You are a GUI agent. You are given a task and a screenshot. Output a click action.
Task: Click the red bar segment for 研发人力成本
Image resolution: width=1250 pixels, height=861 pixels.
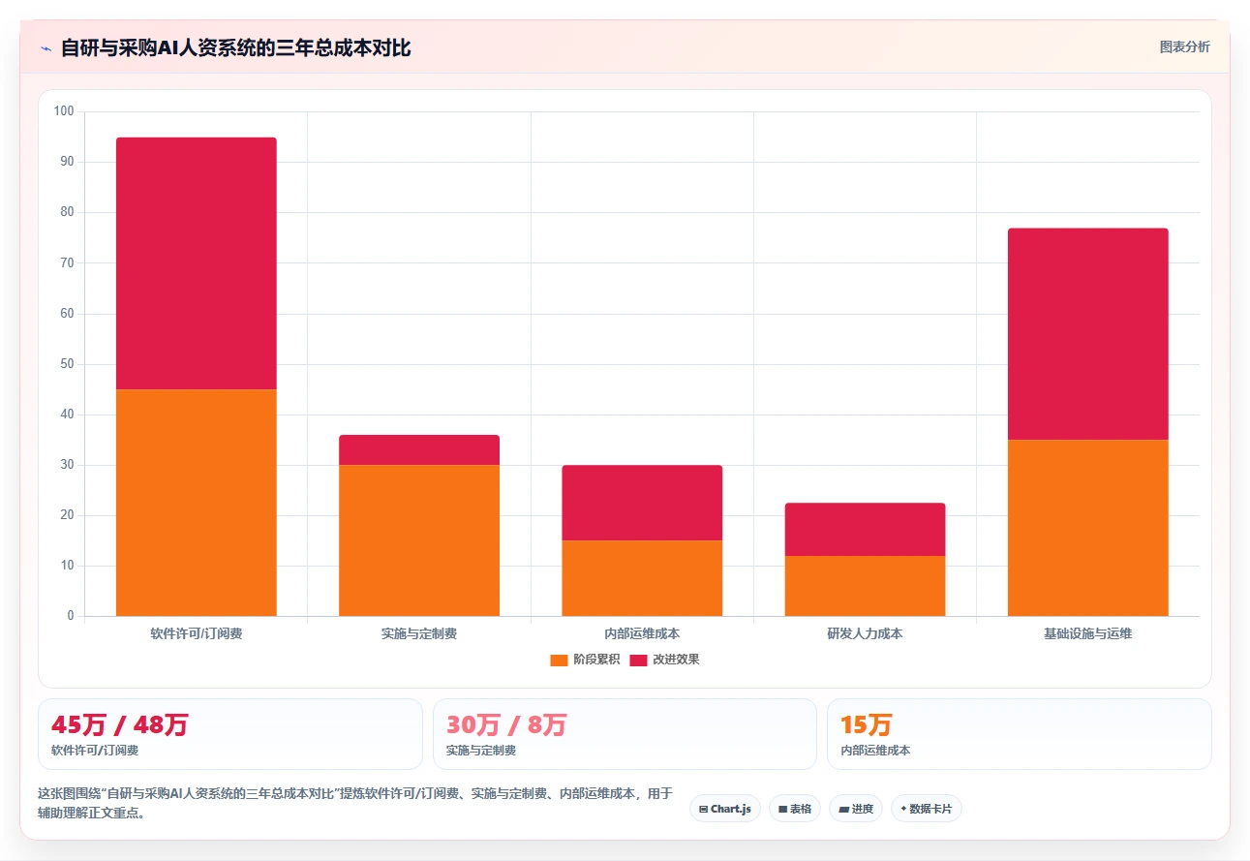pos(865,529)
